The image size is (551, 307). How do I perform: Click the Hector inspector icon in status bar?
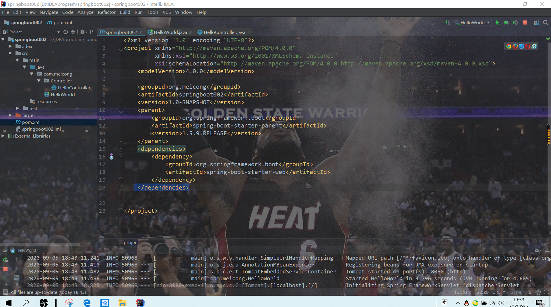(x=539, y=292)
